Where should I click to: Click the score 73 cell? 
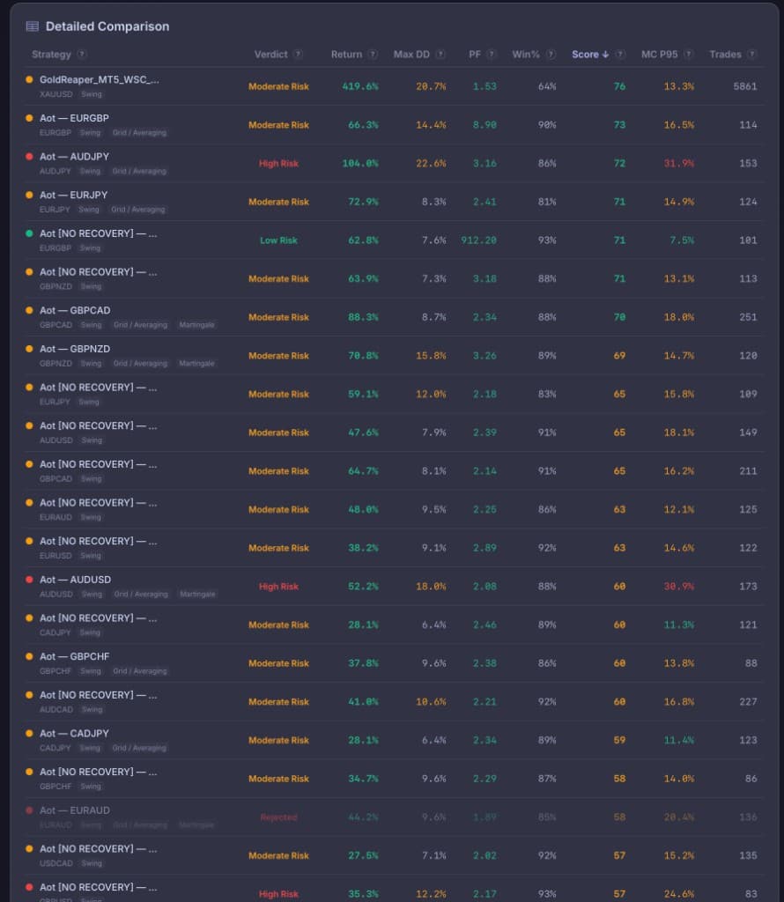pos(619,125)
